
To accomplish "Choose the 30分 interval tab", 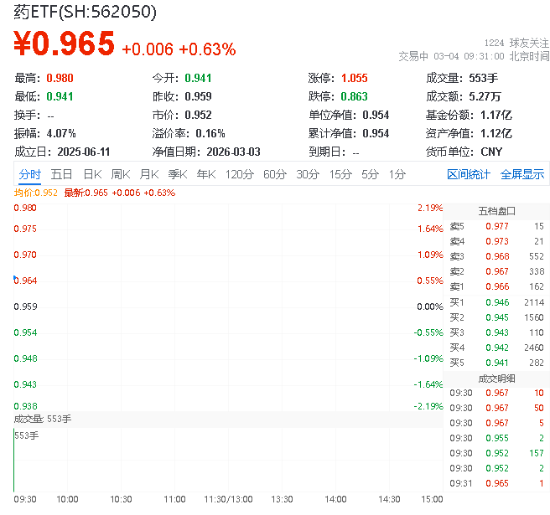I will (308, 174).
